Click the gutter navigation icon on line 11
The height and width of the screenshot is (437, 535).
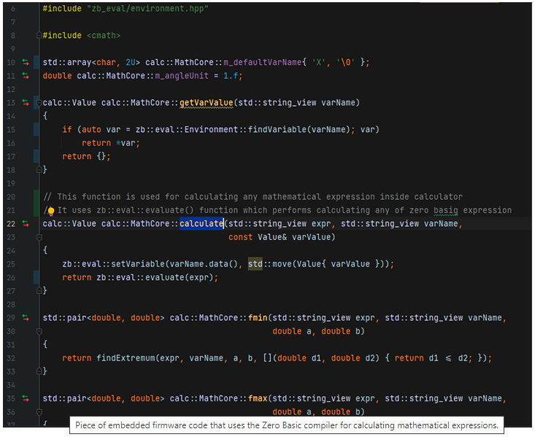click(26, 76)
